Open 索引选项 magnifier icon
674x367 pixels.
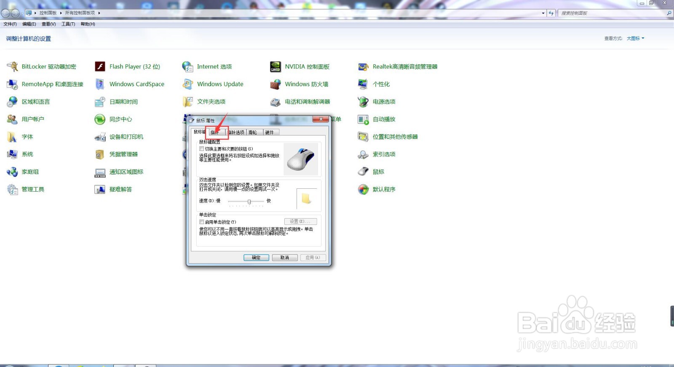point(363,154)
